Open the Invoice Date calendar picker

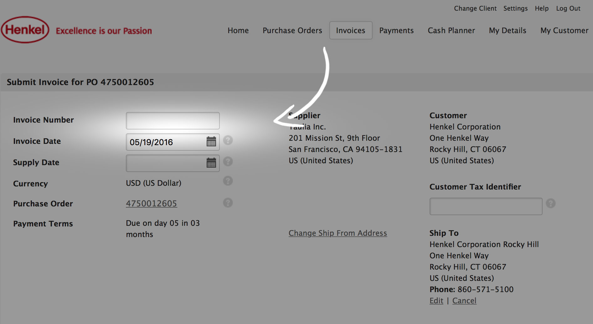pos(211,142)
